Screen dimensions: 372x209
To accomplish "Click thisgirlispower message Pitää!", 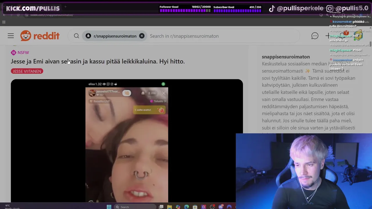I will (346, 50).
